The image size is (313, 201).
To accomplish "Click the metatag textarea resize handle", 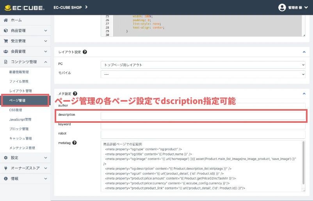I will (x=304, y=190).
